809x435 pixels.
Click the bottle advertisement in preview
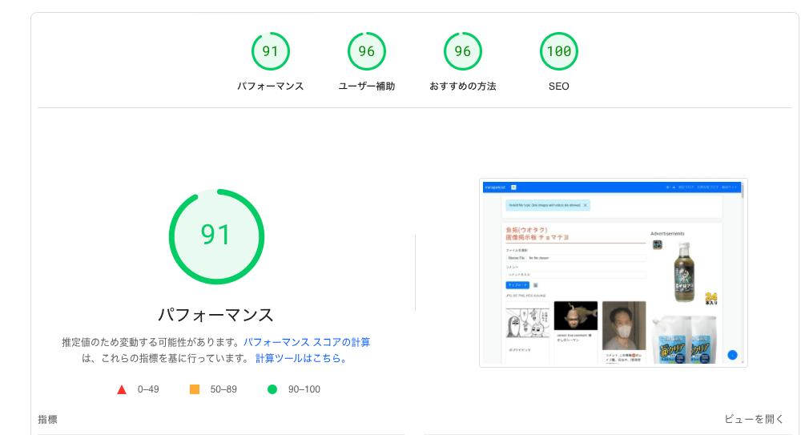pyautogui.click(x=684, y=272)
